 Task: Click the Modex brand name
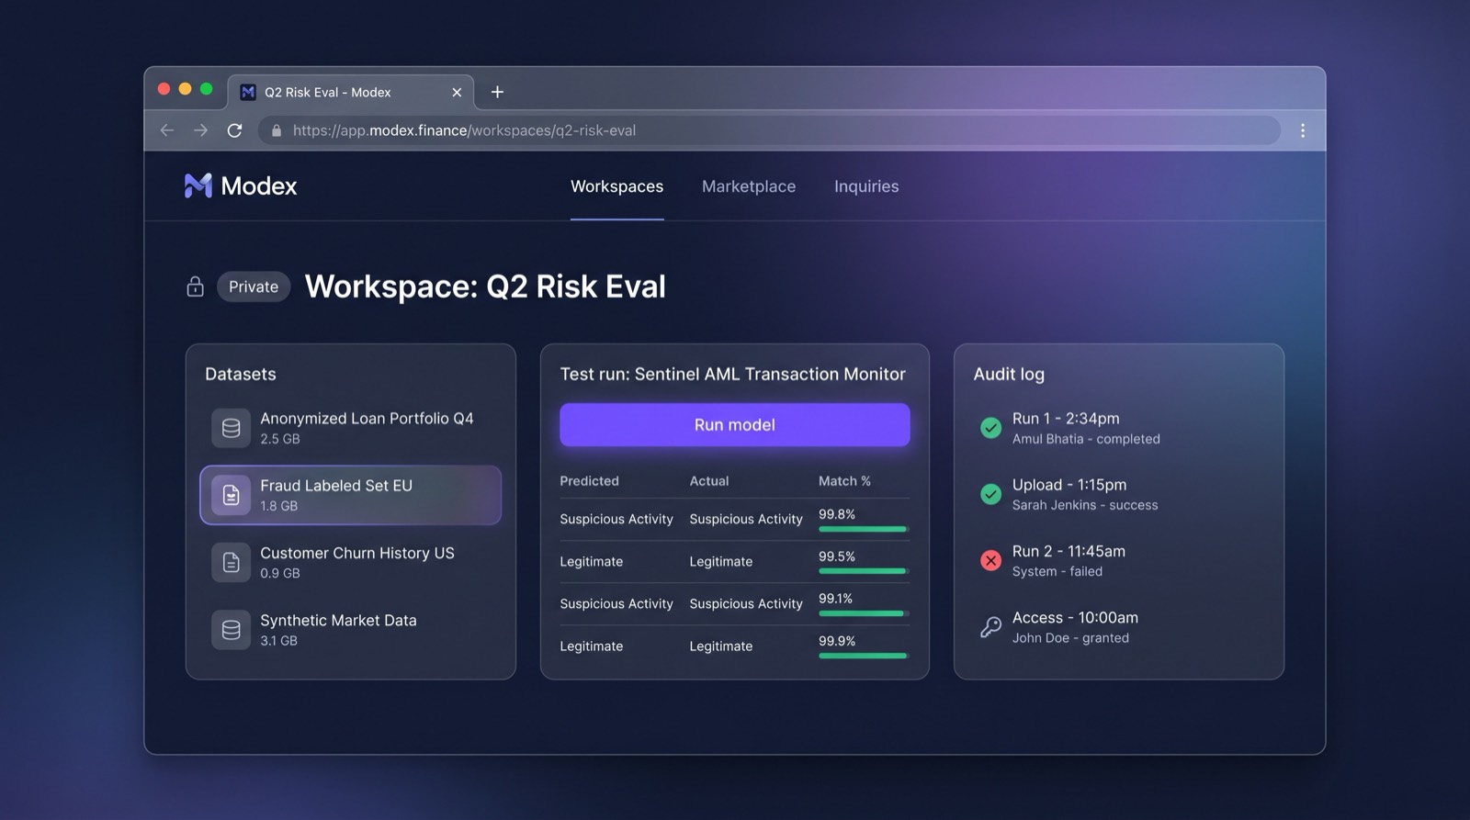pos(259,186)
